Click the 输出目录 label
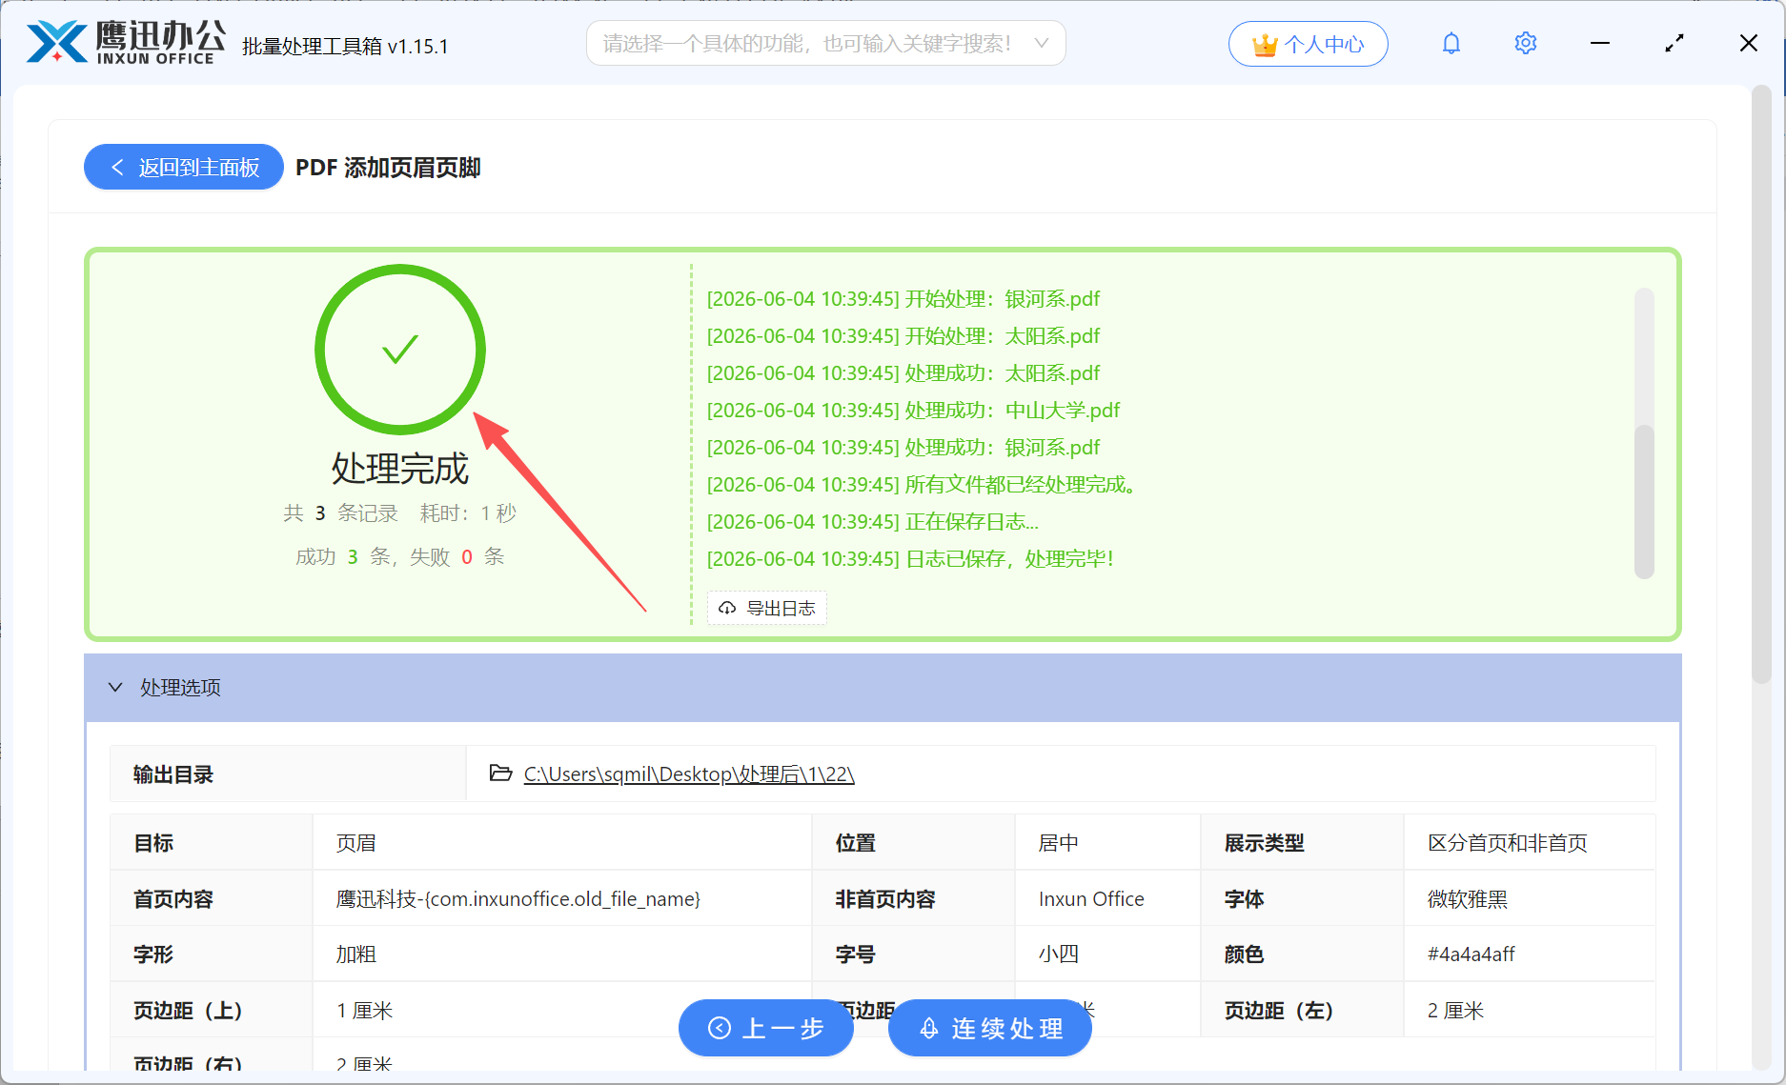Image resolution: width=1786 pixels, height=1085 pixels. (x=173, y=774)
